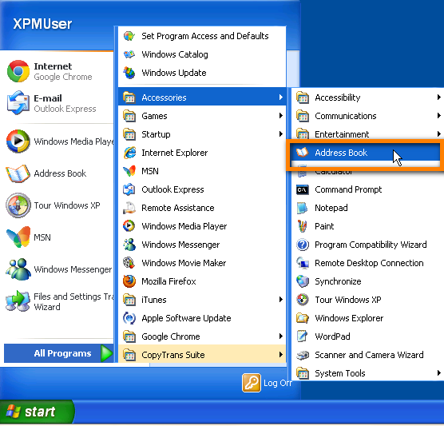Launch Outlook Express in All Programs list
This screenshot has width=444, height=426.
point(202,189)
